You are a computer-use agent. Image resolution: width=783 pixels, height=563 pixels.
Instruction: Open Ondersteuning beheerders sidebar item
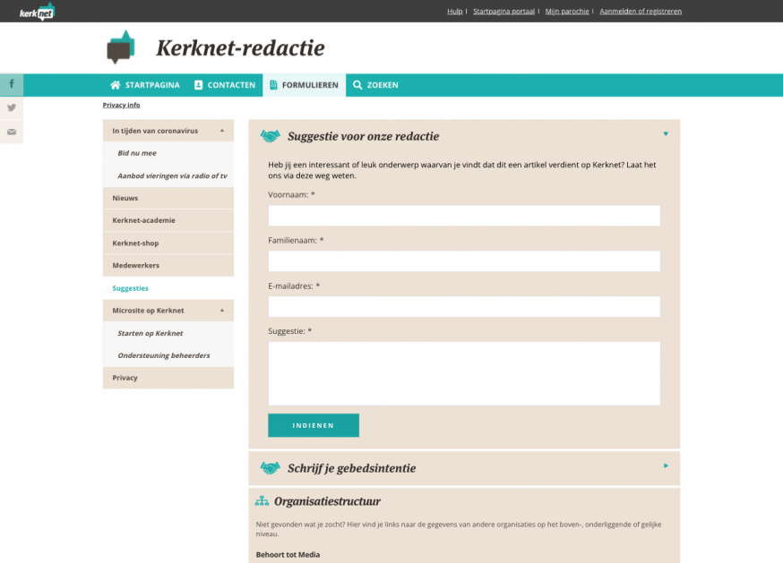[168, 355]
